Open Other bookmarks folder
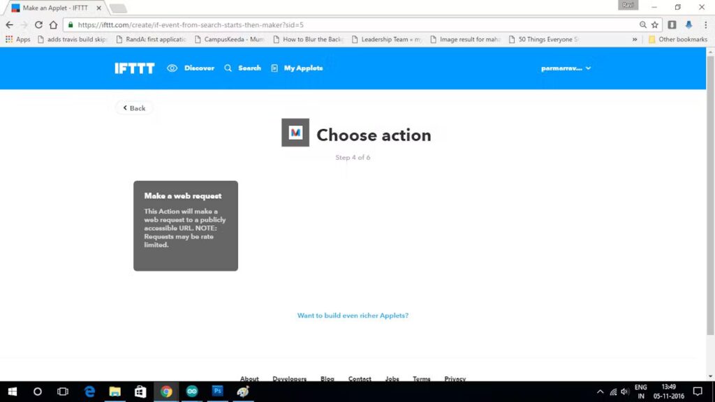This screenshot has height=402, width=715. tap(677, 39)
